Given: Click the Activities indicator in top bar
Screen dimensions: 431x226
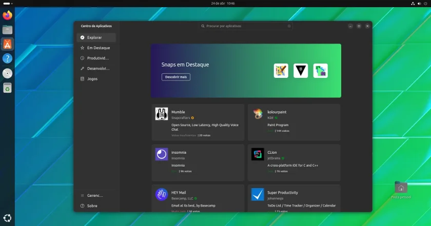Looking at the screenshot, I should click(x=8, y=4).
